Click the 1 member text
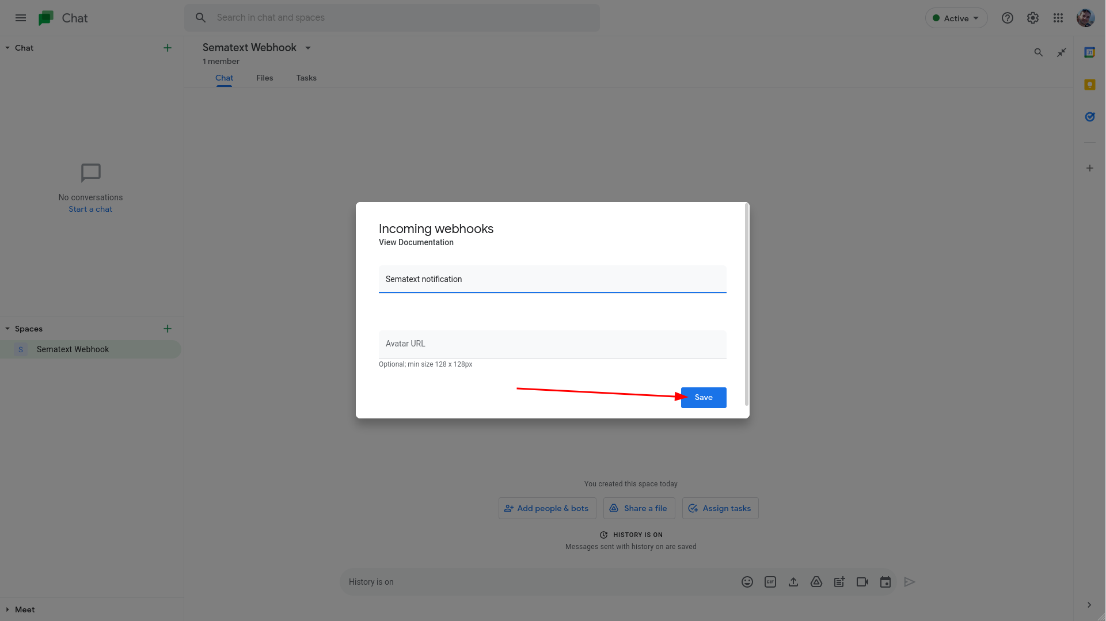The height and width of the screenshot is (621, 1106). tap(221, 62)
